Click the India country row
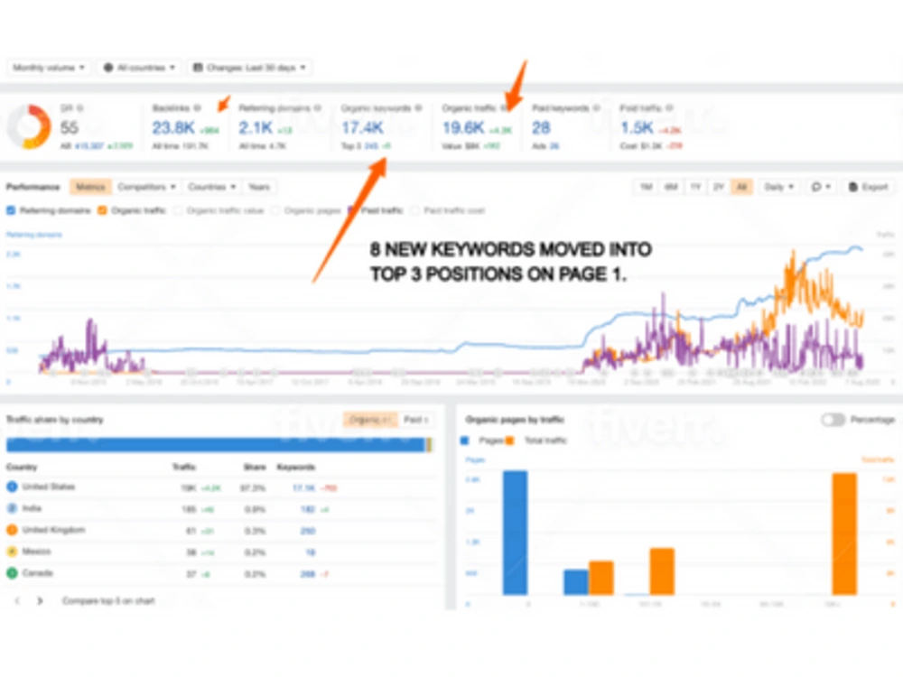The height and width of the screenshot is (677, 903). point(220,509)
